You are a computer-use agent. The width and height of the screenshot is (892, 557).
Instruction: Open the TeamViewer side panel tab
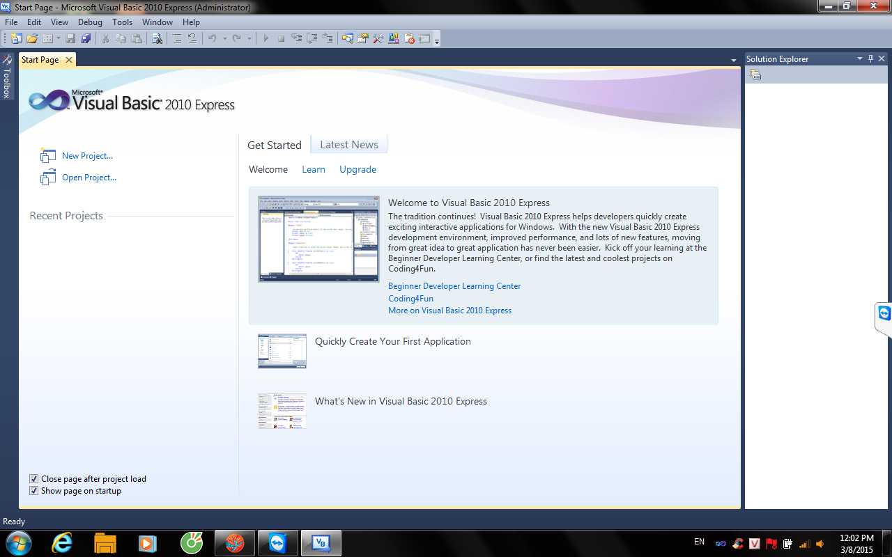tap(884, 320)
